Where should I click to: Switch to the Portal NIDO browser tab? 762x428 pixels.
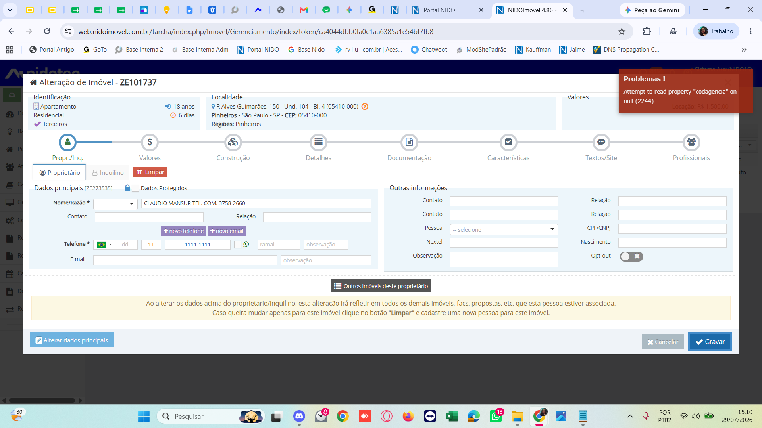coord(447,10)
